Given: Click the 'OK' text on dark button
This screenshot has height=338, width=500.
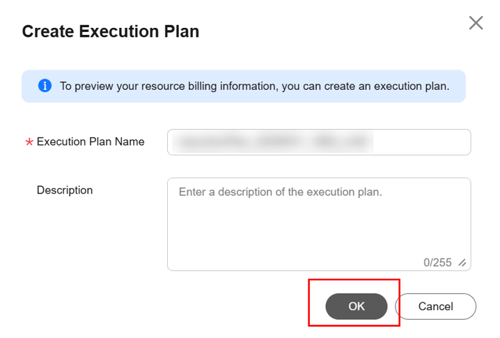Looking at the screenshot, I should (x=357, y=307).
